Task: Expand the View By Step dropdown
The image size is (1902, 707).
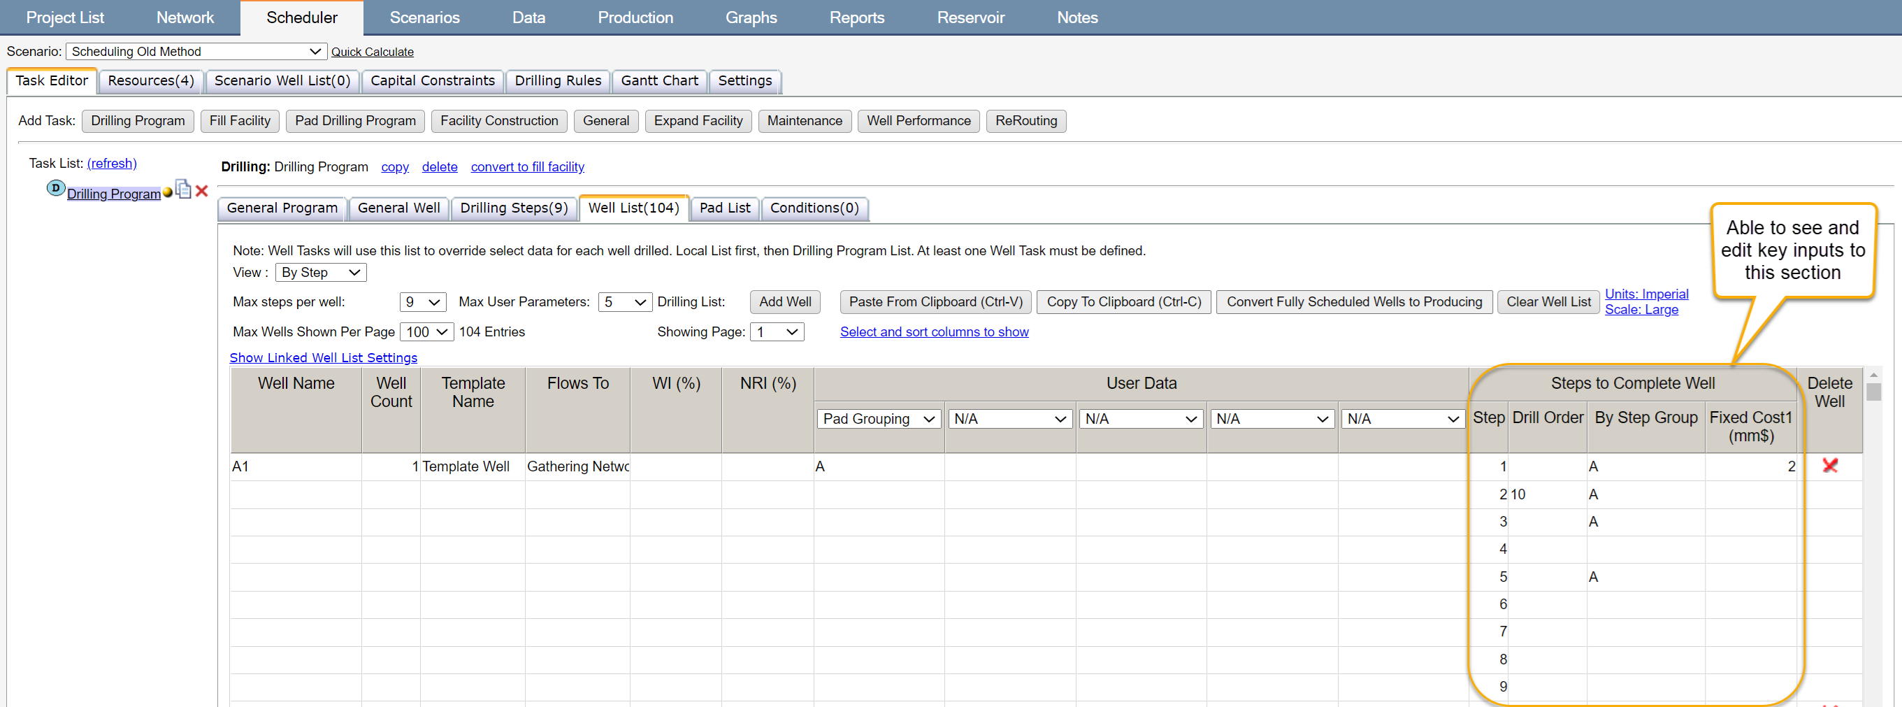Action: click(x=320, y=273)
